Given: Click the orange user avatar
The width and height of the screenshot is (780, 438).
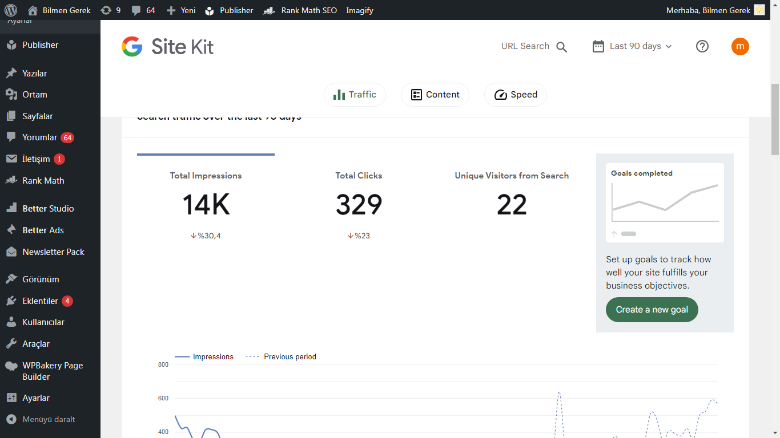Looking at the screenshot, I should tap(740, 46).
